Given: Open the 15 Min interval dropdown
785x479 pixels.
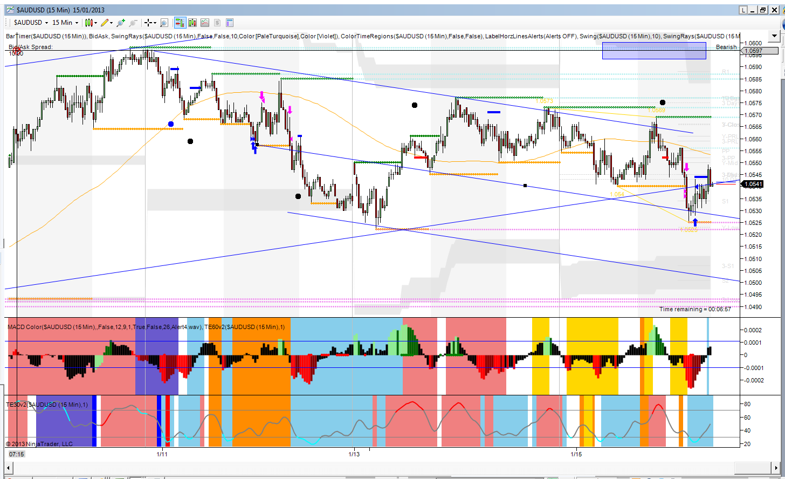Looking at the screenshot, I should [x=65, y=23].
